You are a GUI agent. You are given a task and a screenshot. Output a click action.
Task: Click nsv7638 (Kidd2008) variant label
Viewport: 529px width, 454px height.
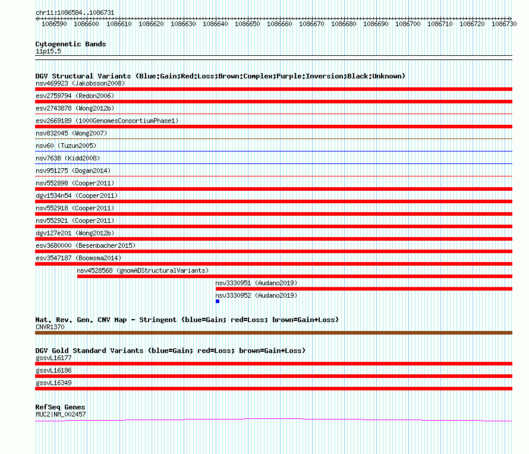tap(68, 158)
